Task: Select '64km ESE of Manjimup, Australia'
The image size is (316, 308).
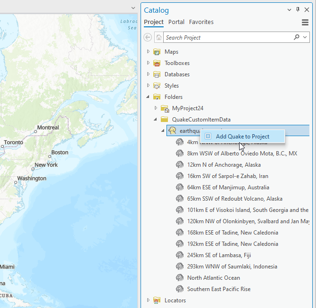Action: point(228,187)
